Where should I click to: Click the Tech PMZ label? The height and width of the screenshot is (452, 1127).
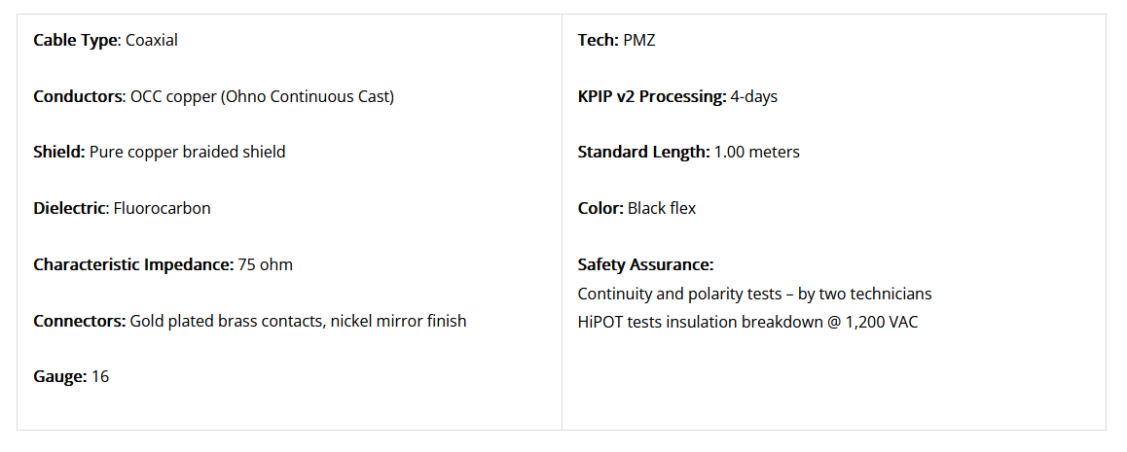coord(598,40)
